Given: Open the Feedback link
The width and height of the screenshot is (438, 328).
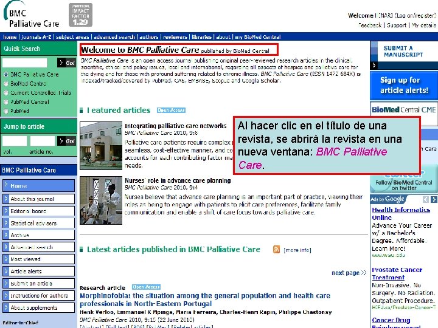Looking at the screenshot, I should point(370,25).
